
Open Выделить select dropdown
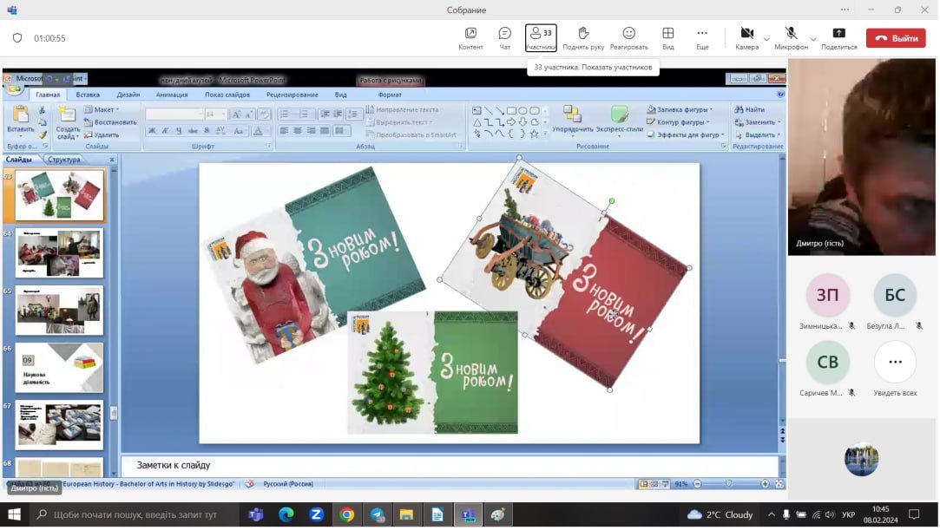click(x=758, y=134)
